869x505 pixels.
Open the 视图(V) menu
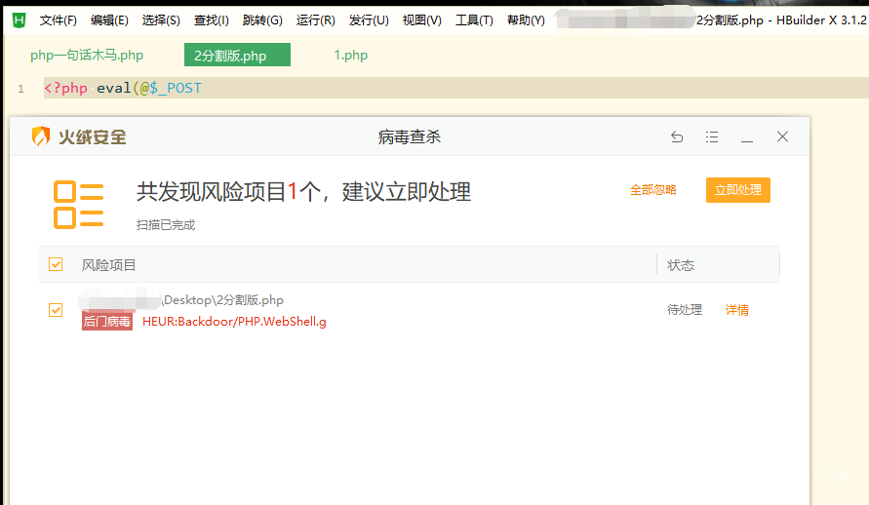tap(421, 20)
